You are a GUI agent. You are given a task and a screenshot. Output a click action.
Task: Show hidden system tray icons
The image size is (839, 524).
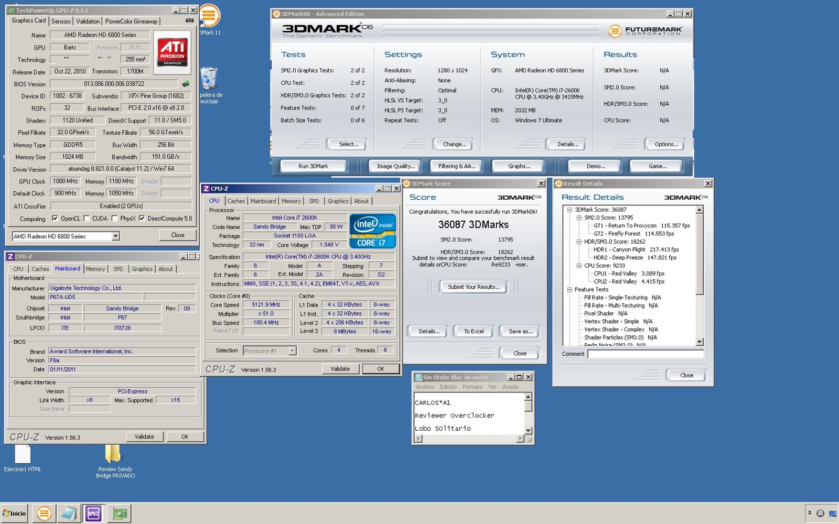(x=810, y=514)
